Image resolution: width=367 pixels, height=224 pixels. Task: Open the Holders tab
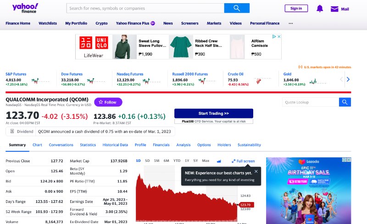224,145
